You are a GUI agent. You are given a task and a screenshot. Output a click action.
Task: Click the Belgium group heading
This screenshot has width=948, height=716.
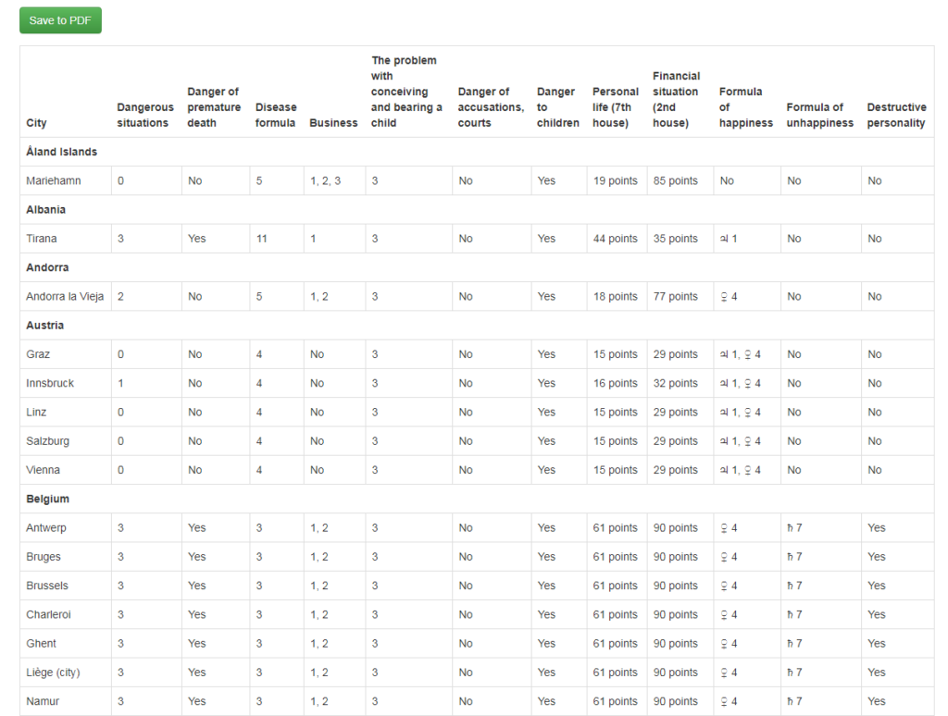coord(48,500)
